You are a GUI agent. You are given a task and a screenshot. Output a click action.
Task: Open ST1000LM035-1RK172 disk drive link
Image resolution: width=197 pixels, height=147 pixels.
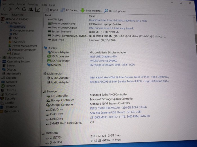(120, 117)
